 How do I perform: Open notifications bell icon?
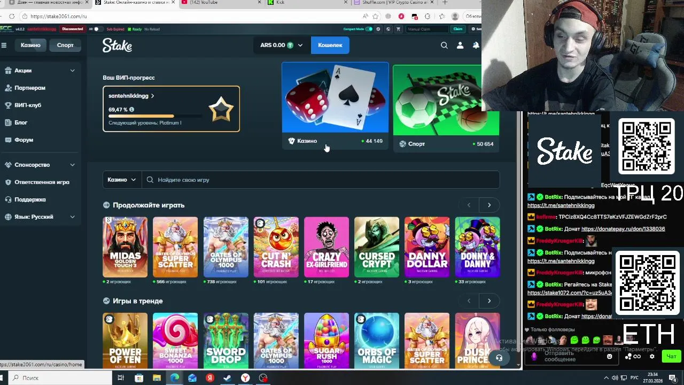click(476, 45)
